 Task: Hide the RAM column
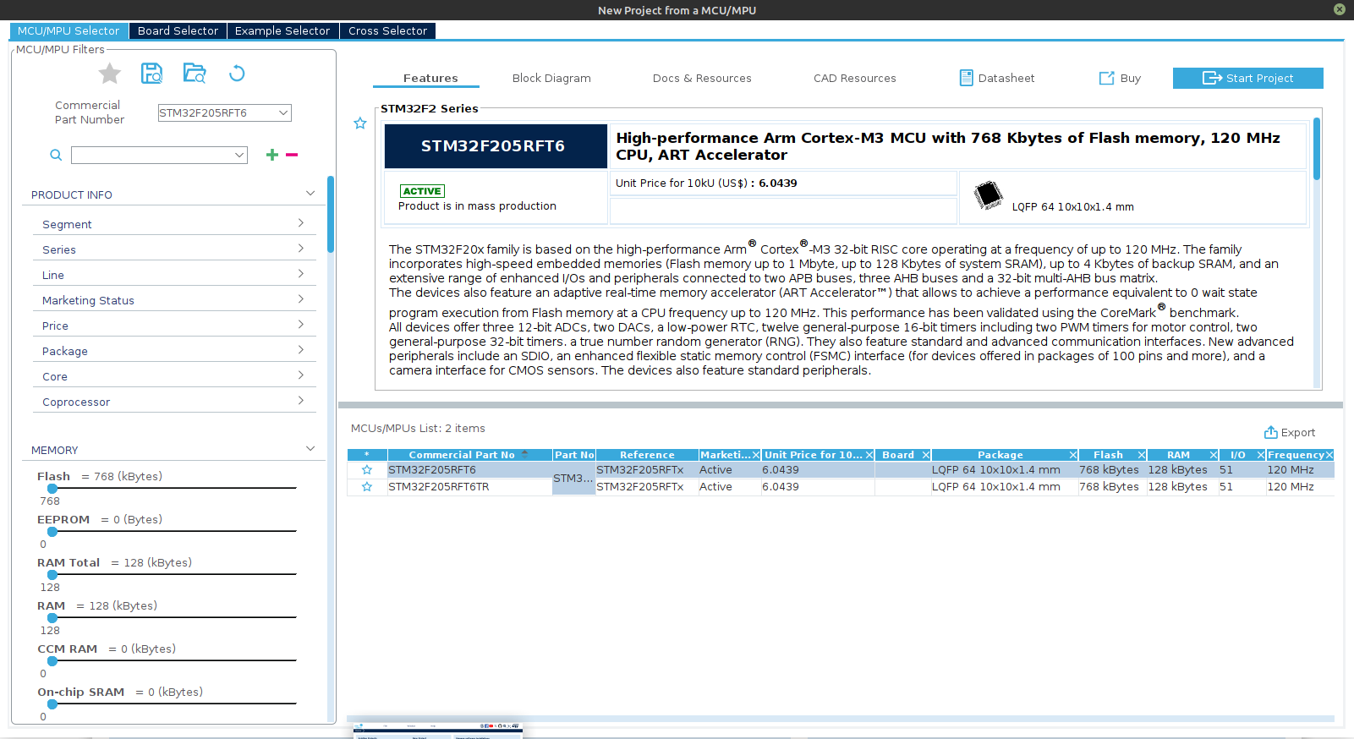1214,455
